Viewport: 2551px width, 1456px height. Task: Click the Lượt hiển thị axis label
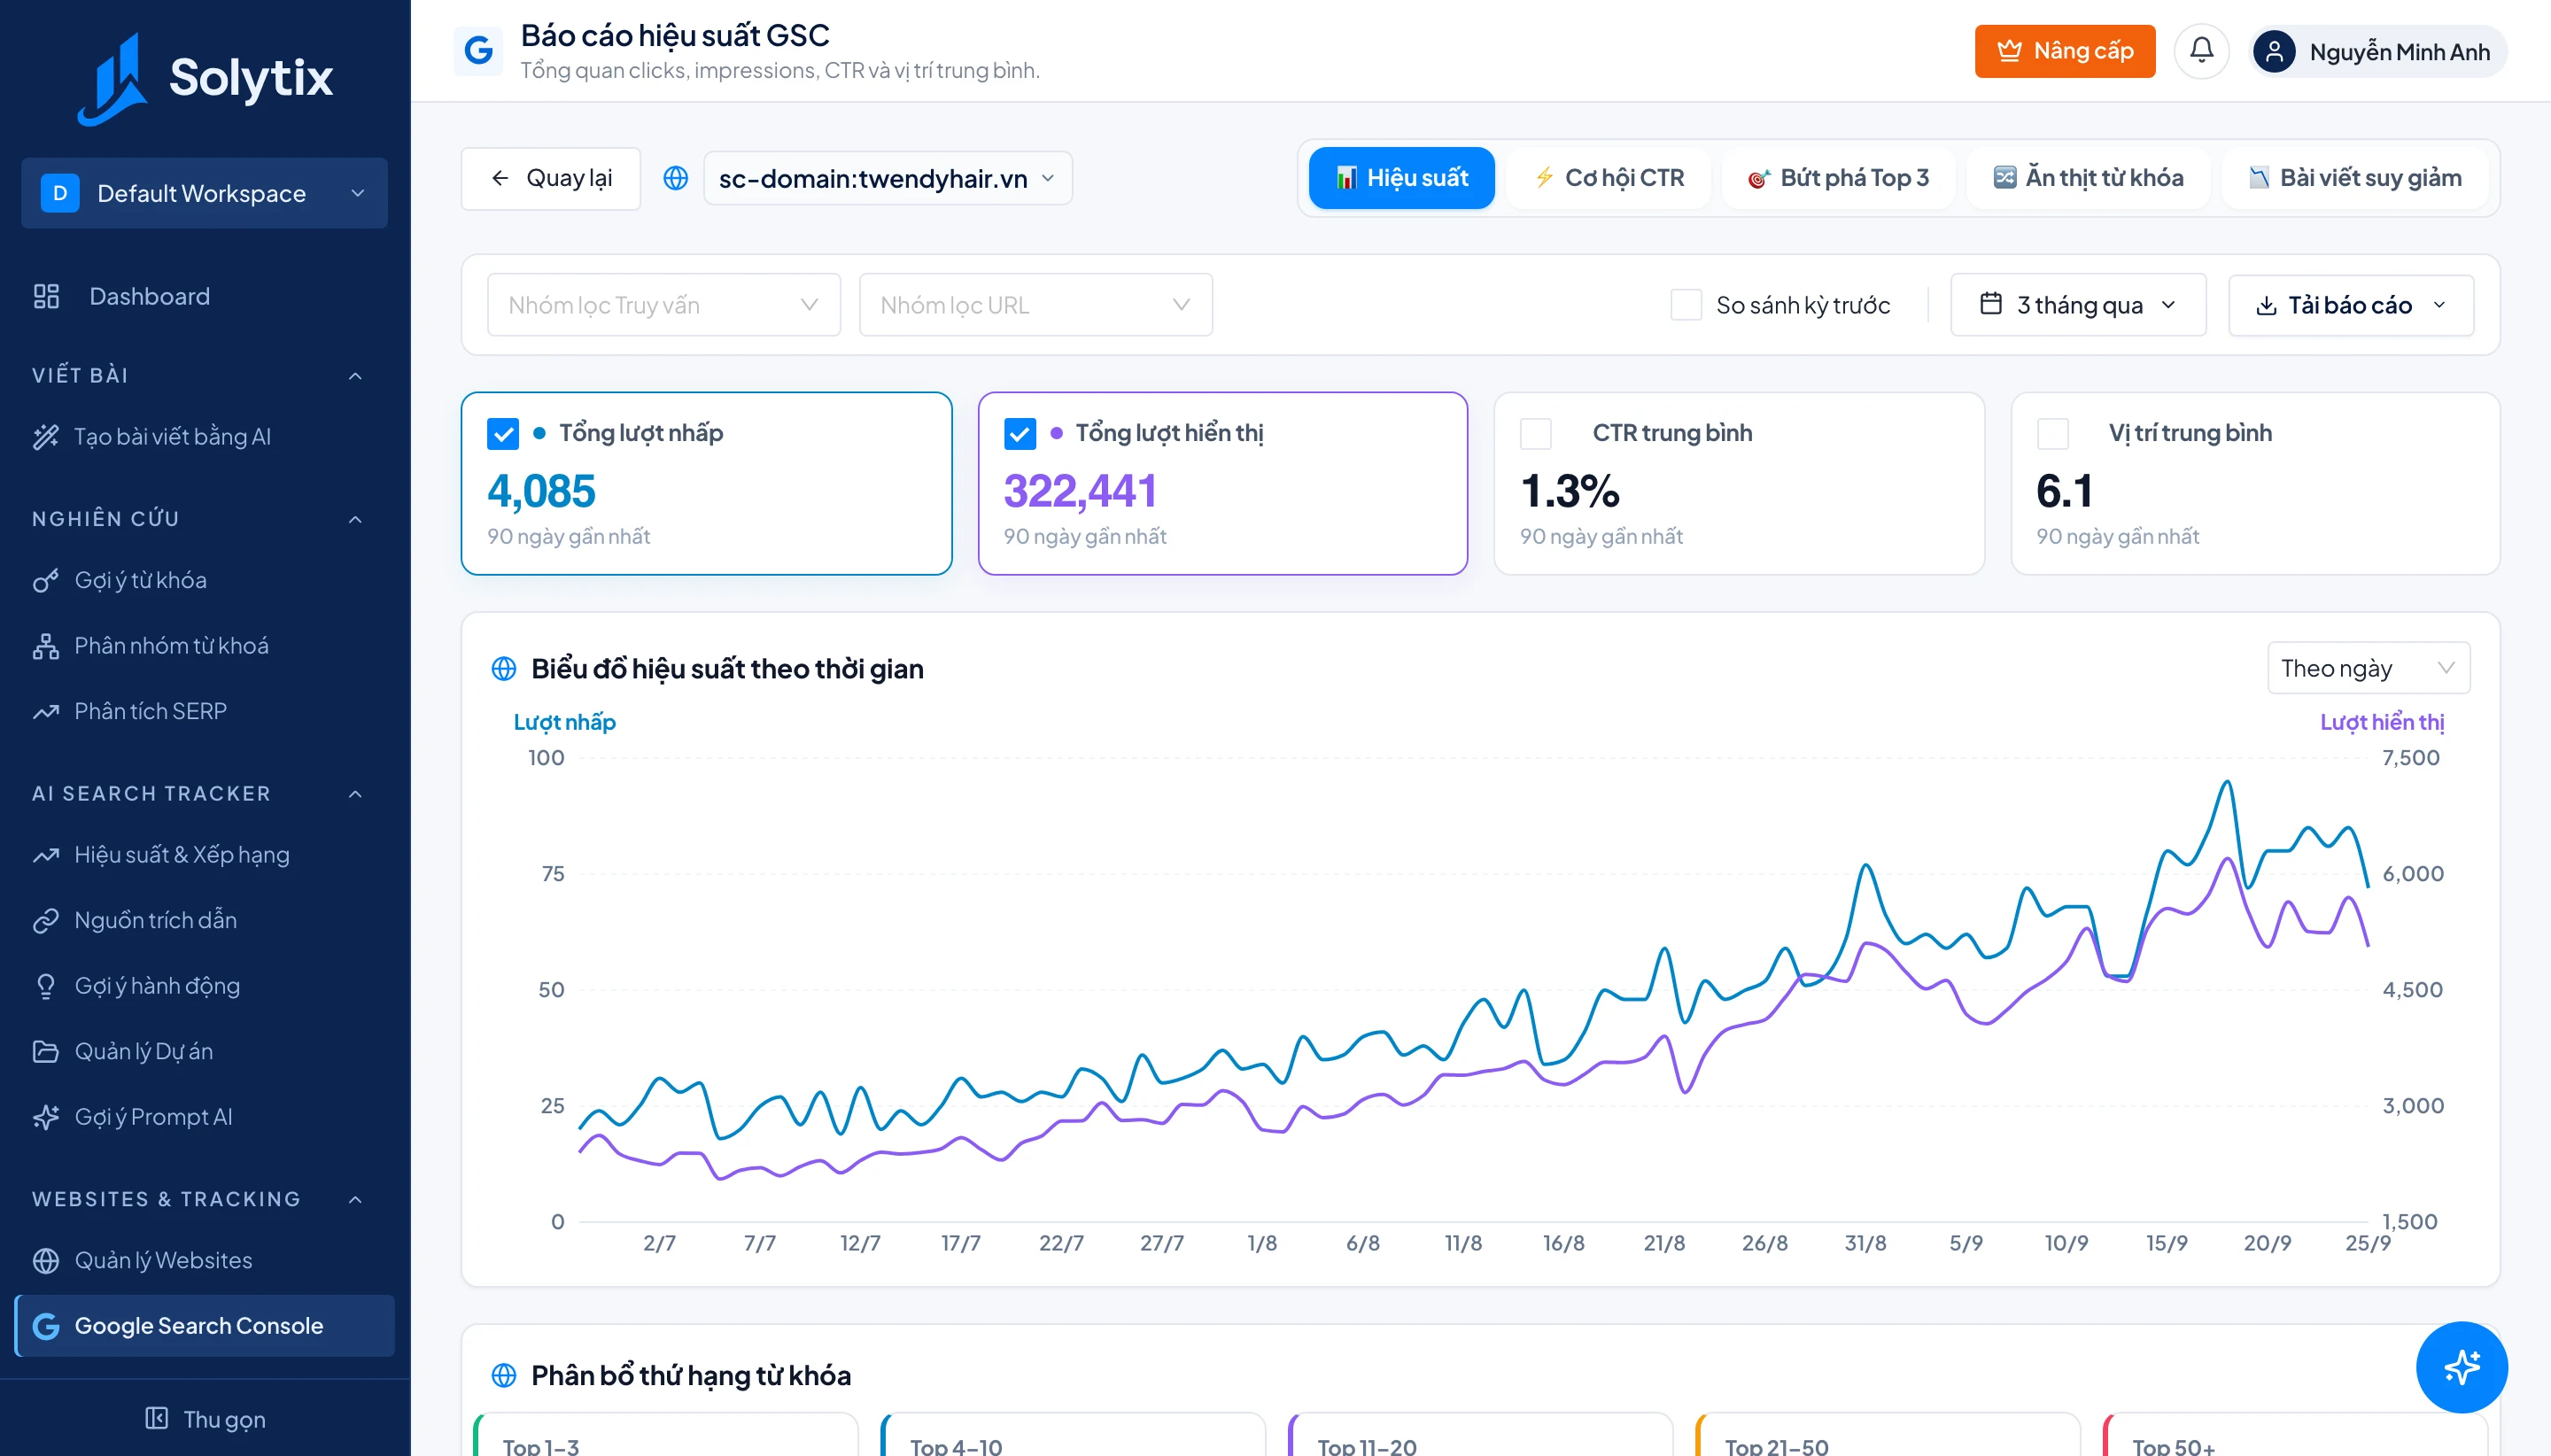(2381, 722)
